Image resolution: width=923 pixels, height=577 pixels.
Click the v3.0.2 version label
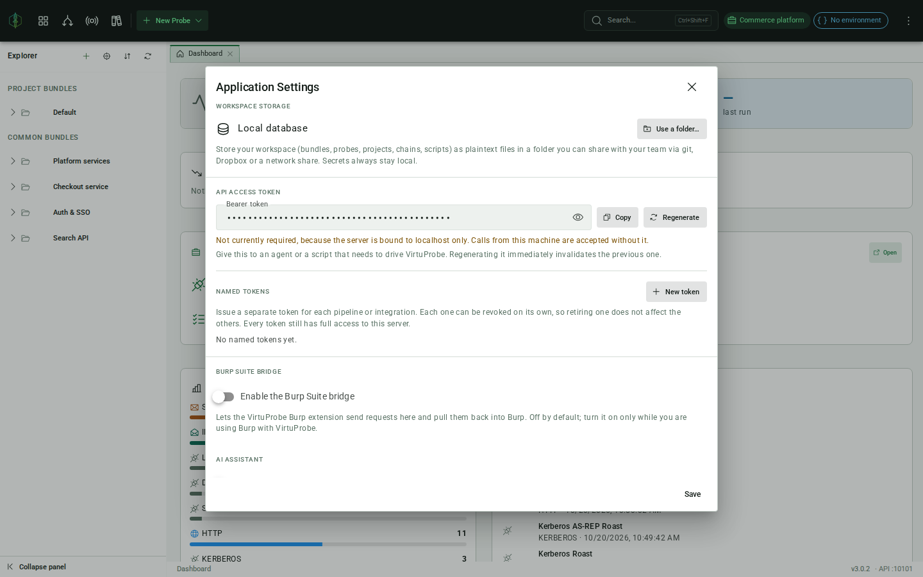(860, 569)
